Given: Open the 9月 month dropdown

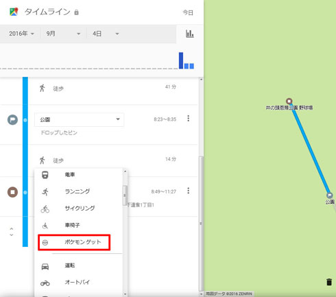Looking at the screenshot, I should click(x=63, y=34).
